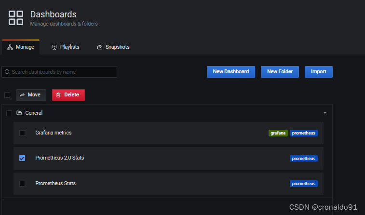Click the search magnifier icon
The height and width of the screenshot is (215, 365).
pyautogui.click(x=7, y=72)
